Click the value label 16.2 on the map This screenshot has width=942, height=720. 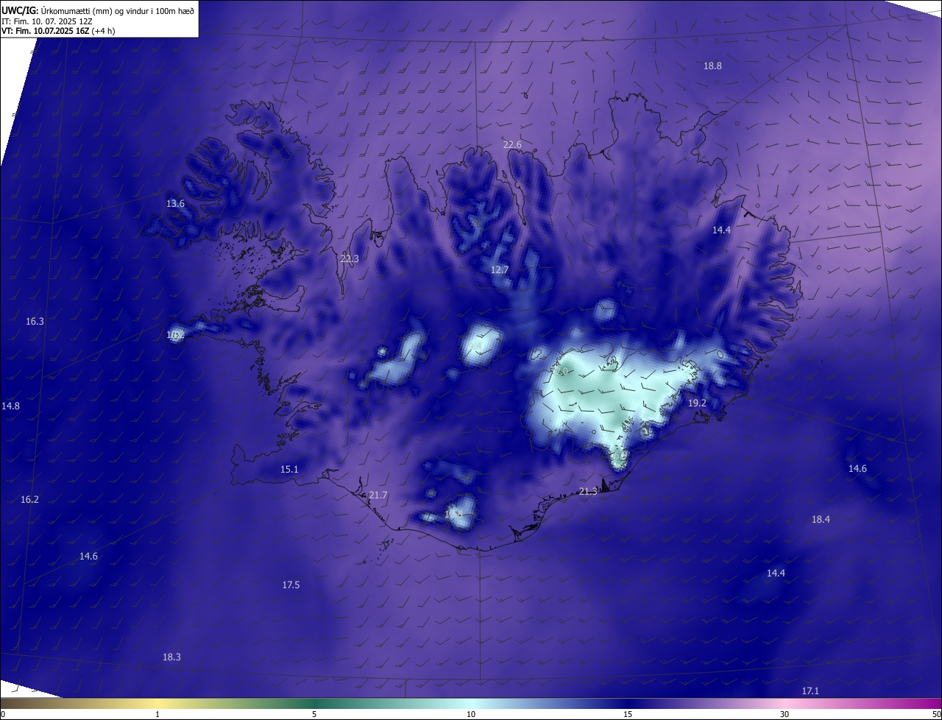(x=29, y=499)
